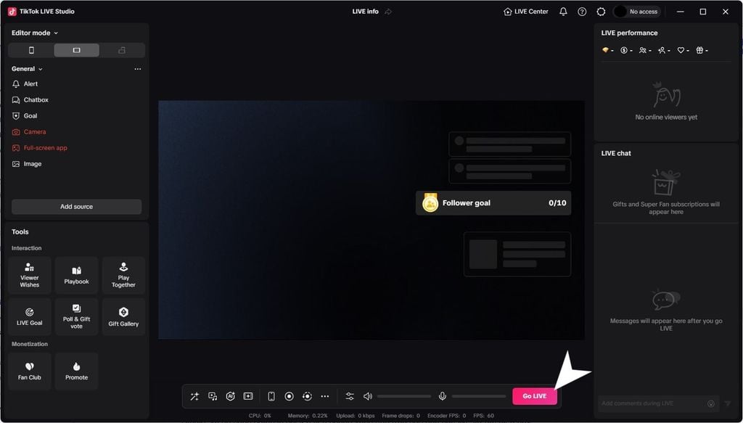
Task: Open LIVE Center from the top bar
Action: [x=525, y=12]
